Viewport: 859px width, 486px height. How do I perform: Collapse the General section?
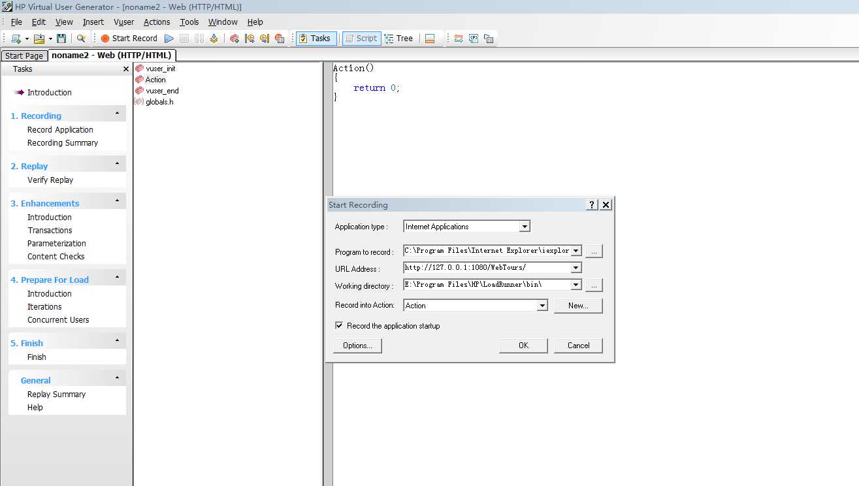(x=118, y=378)
